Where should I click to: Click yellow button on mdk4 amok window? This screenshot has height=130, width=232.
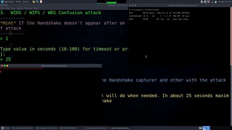point(7,66)
